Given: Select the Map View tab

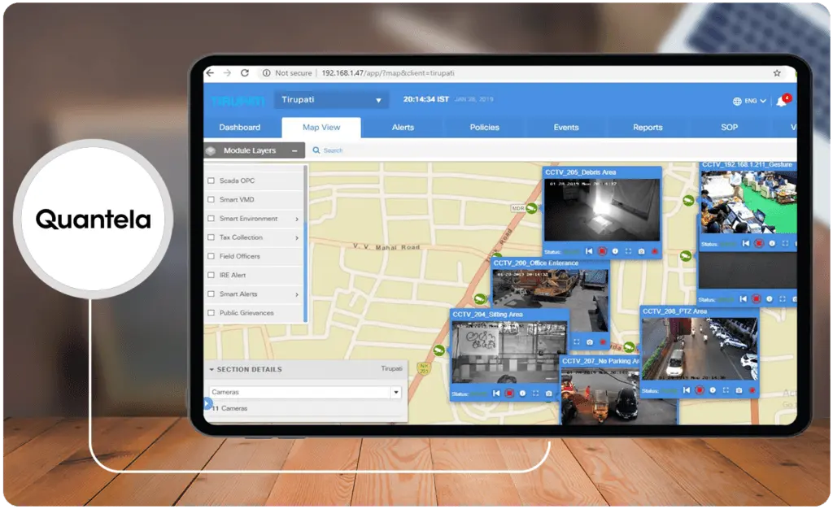Looking at the screenshot, I should pos(321,128).
